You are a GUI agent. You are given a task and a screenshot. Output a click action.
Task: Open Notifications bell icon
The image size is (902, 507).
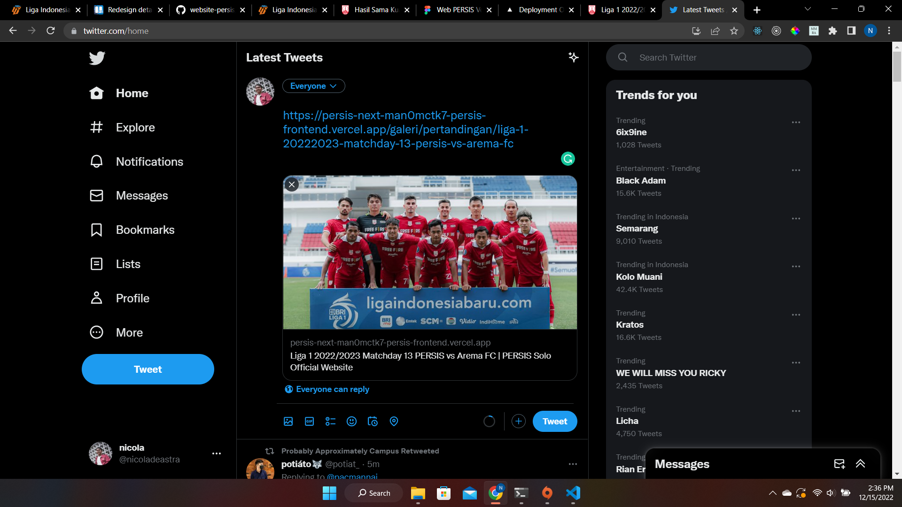point(96,161)
